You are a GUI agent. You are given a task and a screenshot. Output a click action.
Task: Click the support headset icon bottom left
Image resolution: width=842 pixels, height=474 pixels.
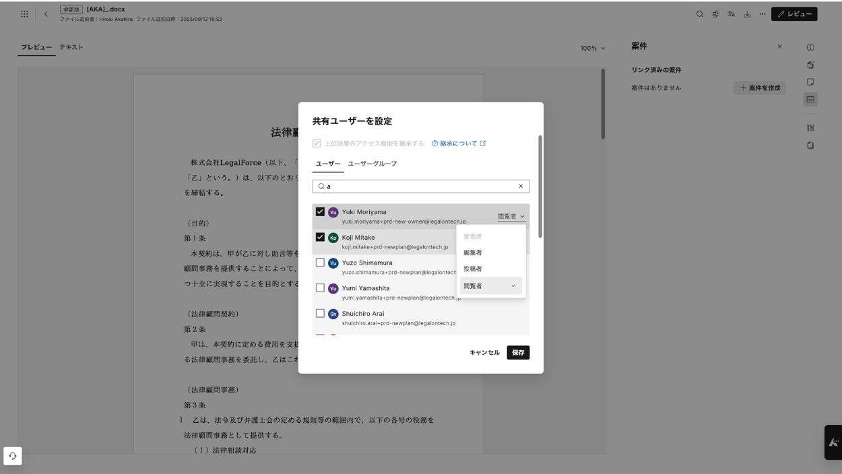tap(13, 456)
